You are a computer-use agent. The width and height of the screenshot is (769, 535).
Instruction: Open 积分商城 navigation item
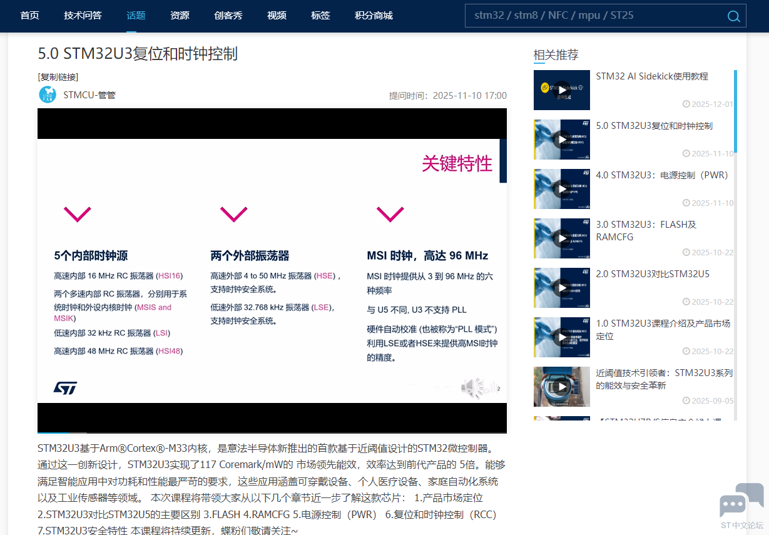(374, 16)
